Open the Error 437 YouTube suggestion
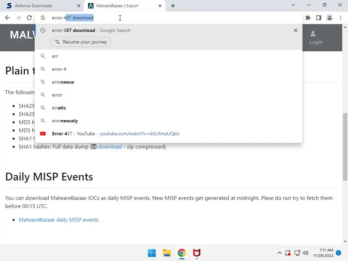This screenshot has width=348, height=261. click(169, 134)
